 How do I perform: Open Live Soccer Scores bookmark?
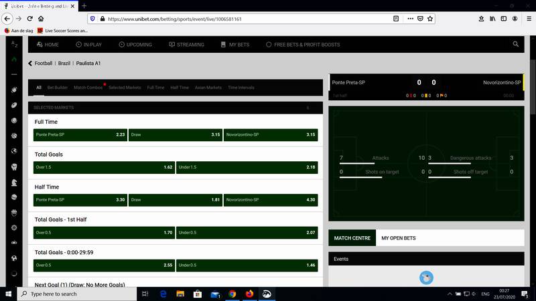(62, 30)
